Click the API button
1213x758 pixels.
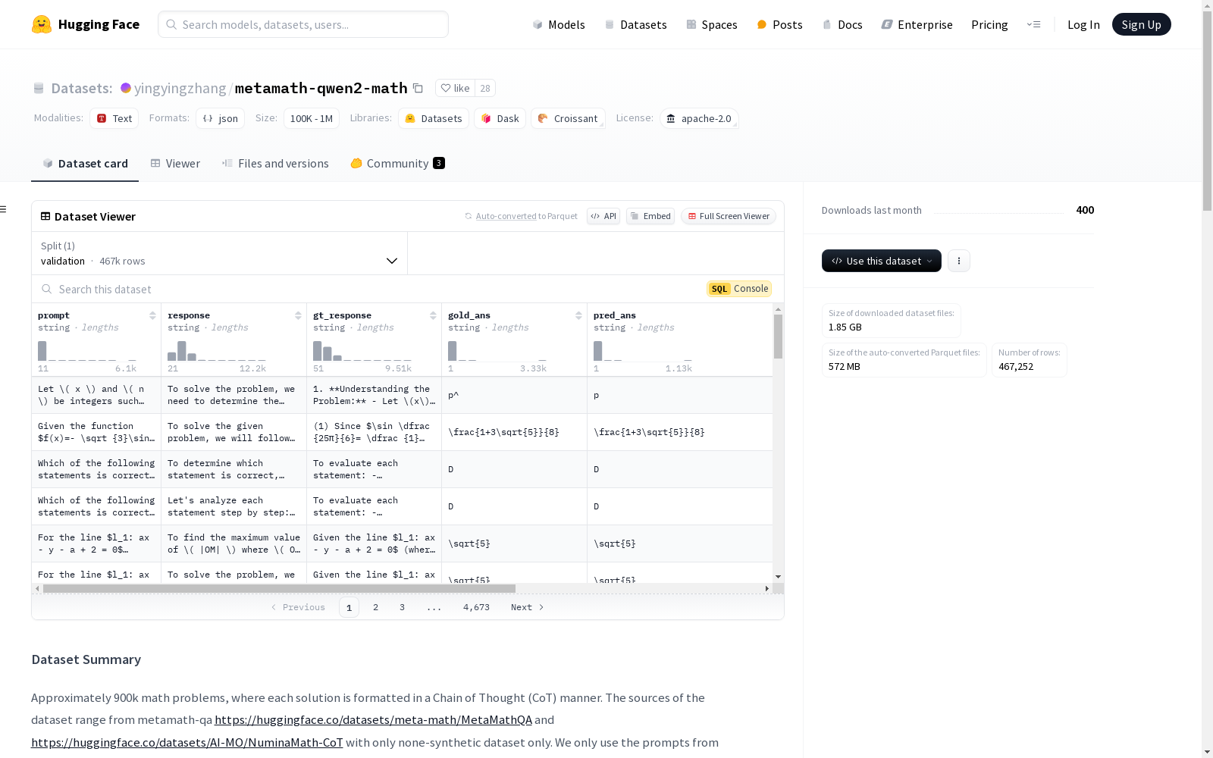click(x=603, y=216)
